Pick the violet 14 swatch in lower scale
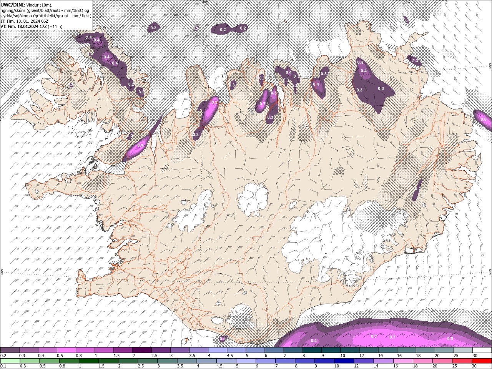492x369 pixels. (x=383, y=361)
